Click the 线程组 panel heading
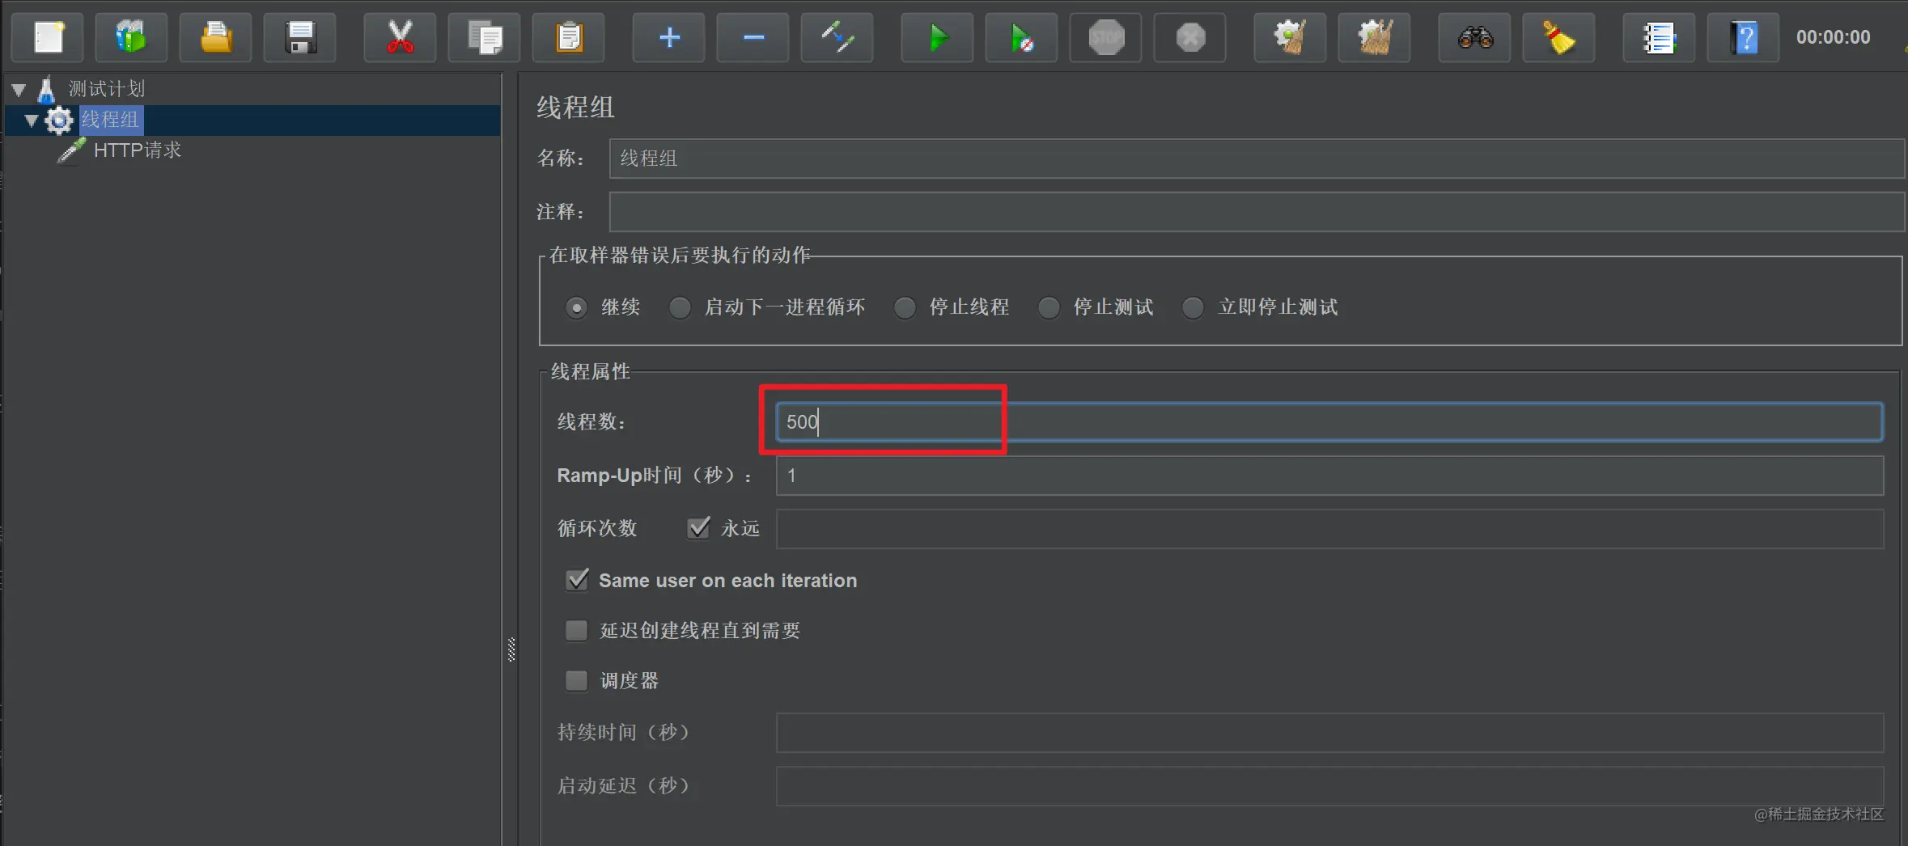 tap(575, 107)
